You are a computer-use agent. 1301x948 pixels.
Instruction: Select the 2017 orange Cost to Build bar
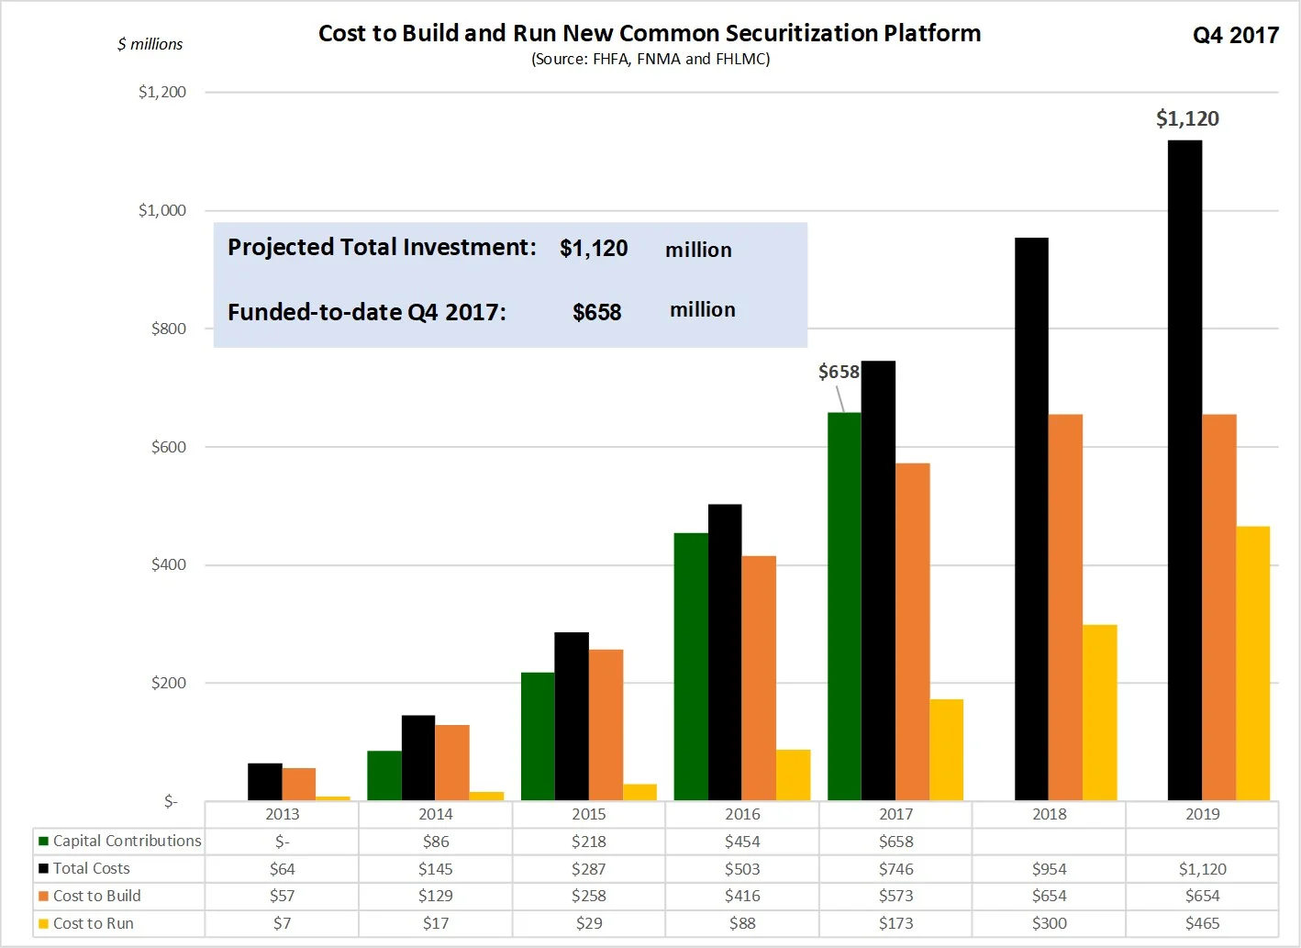[912, 631]
